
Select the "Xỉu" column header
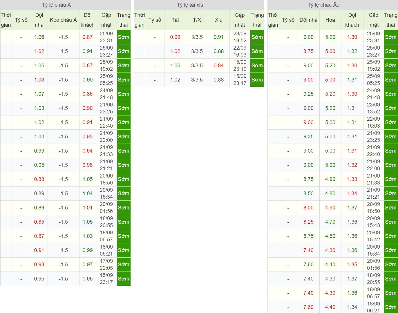pyautogui.click(x=219, y=20)
